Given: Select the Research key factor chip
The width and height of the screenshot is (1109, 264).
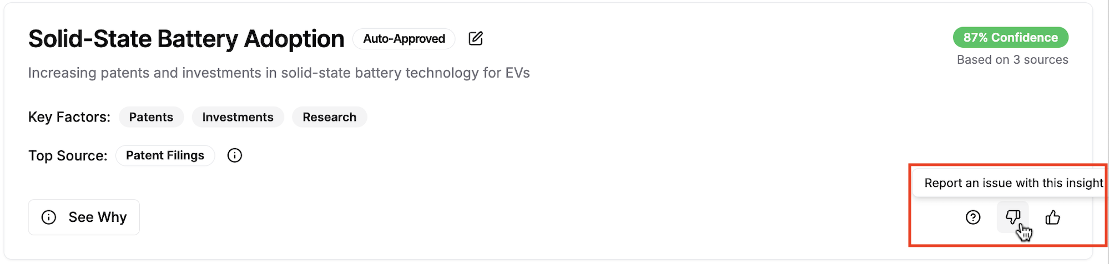Looking at the screenshot, I should tap(329, 117).
